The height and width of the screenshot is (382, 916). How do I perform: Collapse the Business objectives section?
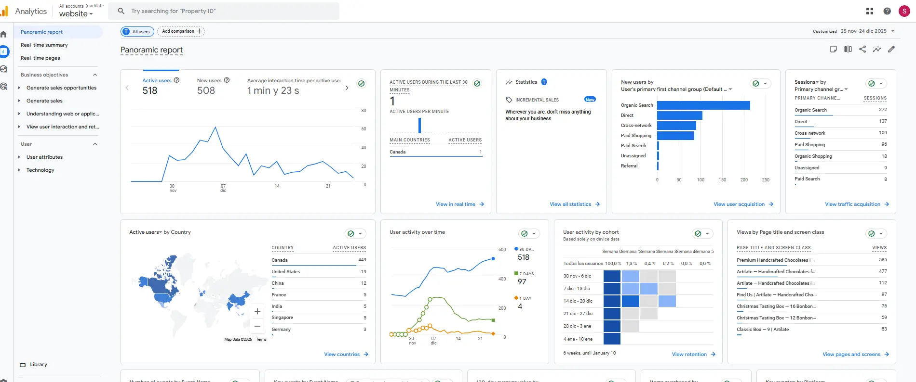coord(95,75)
